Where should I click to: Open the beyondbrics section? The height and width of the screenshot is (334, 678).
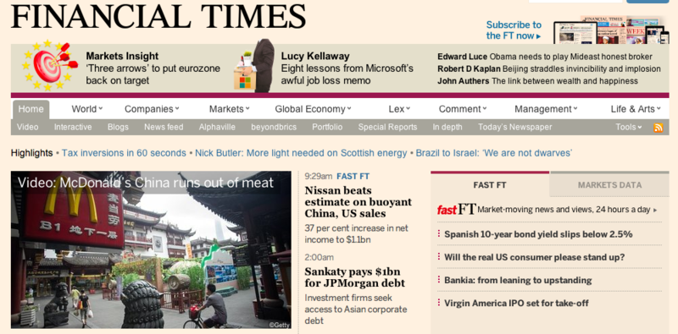pos(274,128)
